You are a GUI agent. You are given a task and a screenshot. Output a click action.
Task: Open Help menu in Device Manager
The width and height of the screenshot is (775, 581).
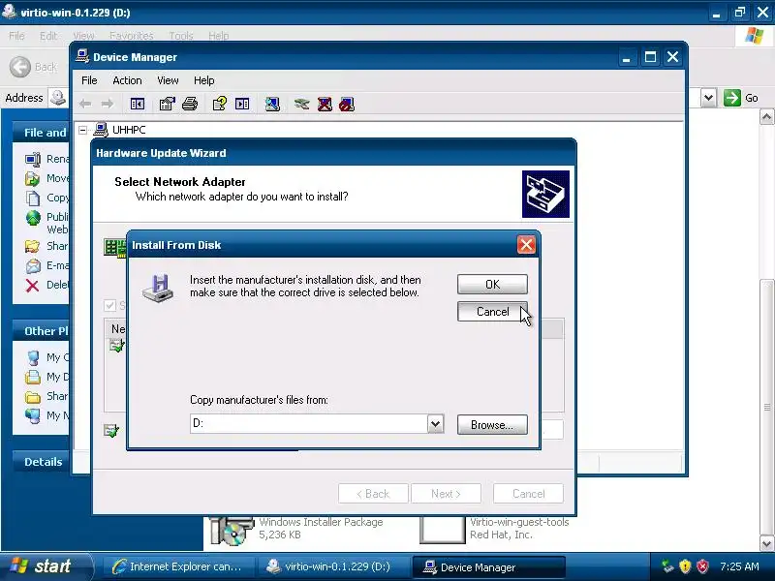203,80
